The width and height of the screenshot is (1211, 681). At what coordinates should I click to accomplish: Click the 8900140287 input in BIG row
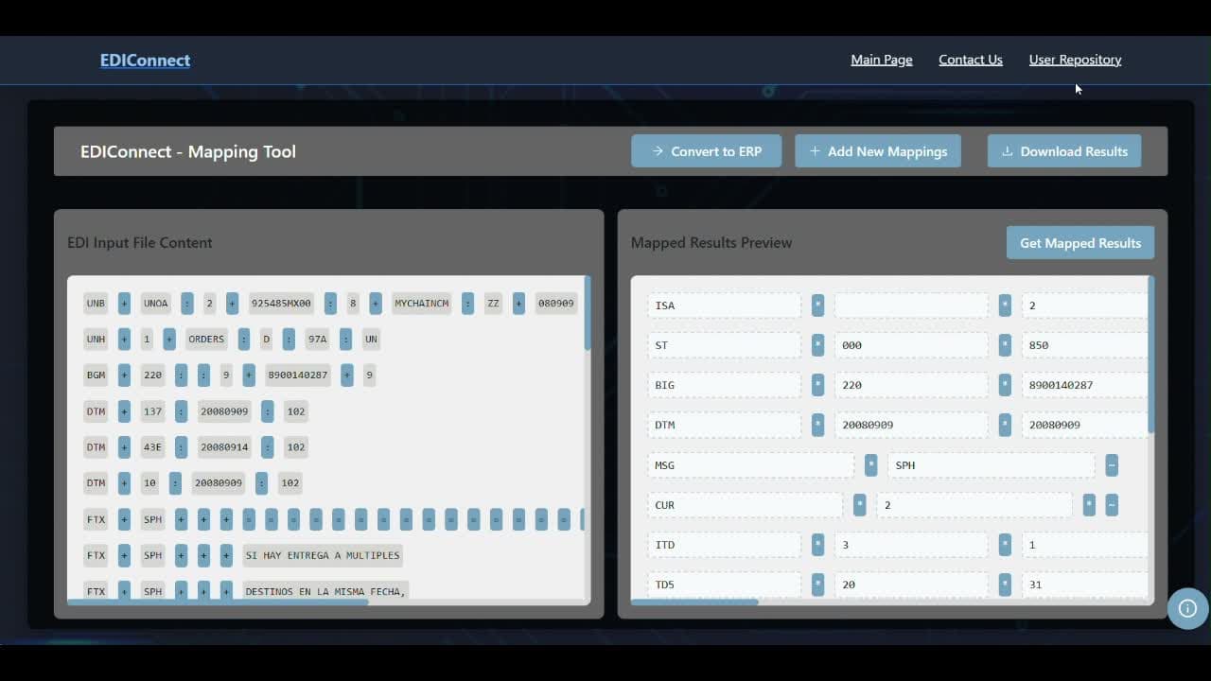coord(1084,385)
